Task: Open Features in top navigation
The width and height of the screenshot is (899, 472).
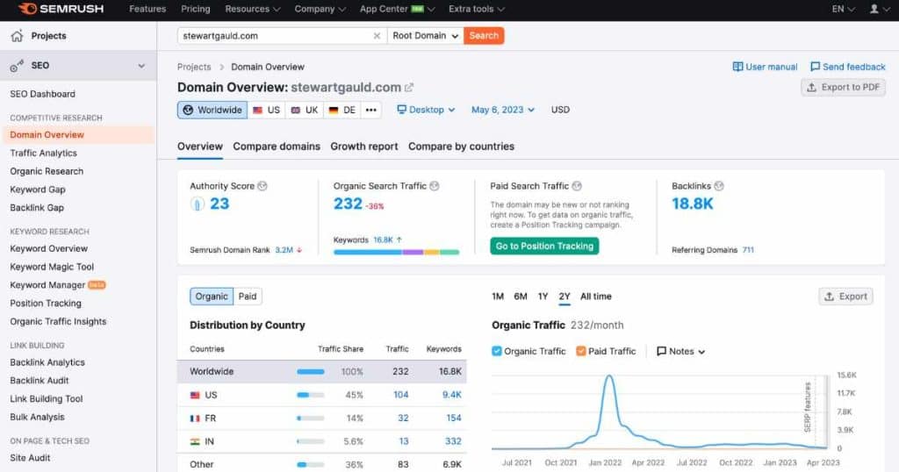Action: coord(147,9)
